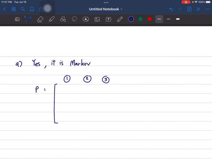Choose the red pen color
Viewport: 212px width, 159px height.
tap(150, 19)
